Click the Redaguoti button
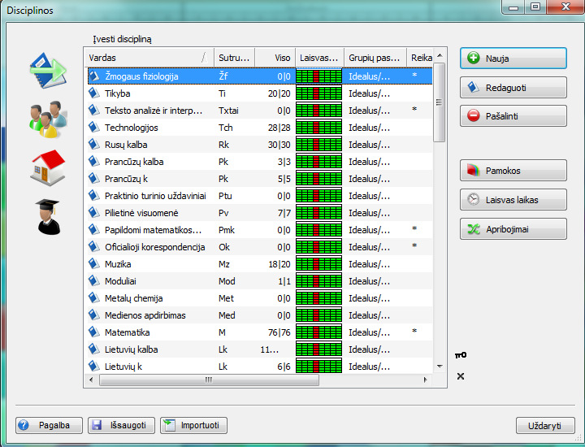 (513, 88)
